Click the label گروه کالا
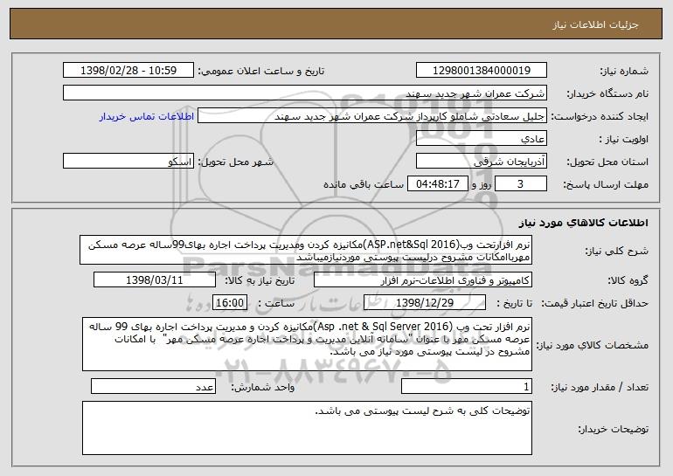The image size is (673, 476). pos(628,281)
